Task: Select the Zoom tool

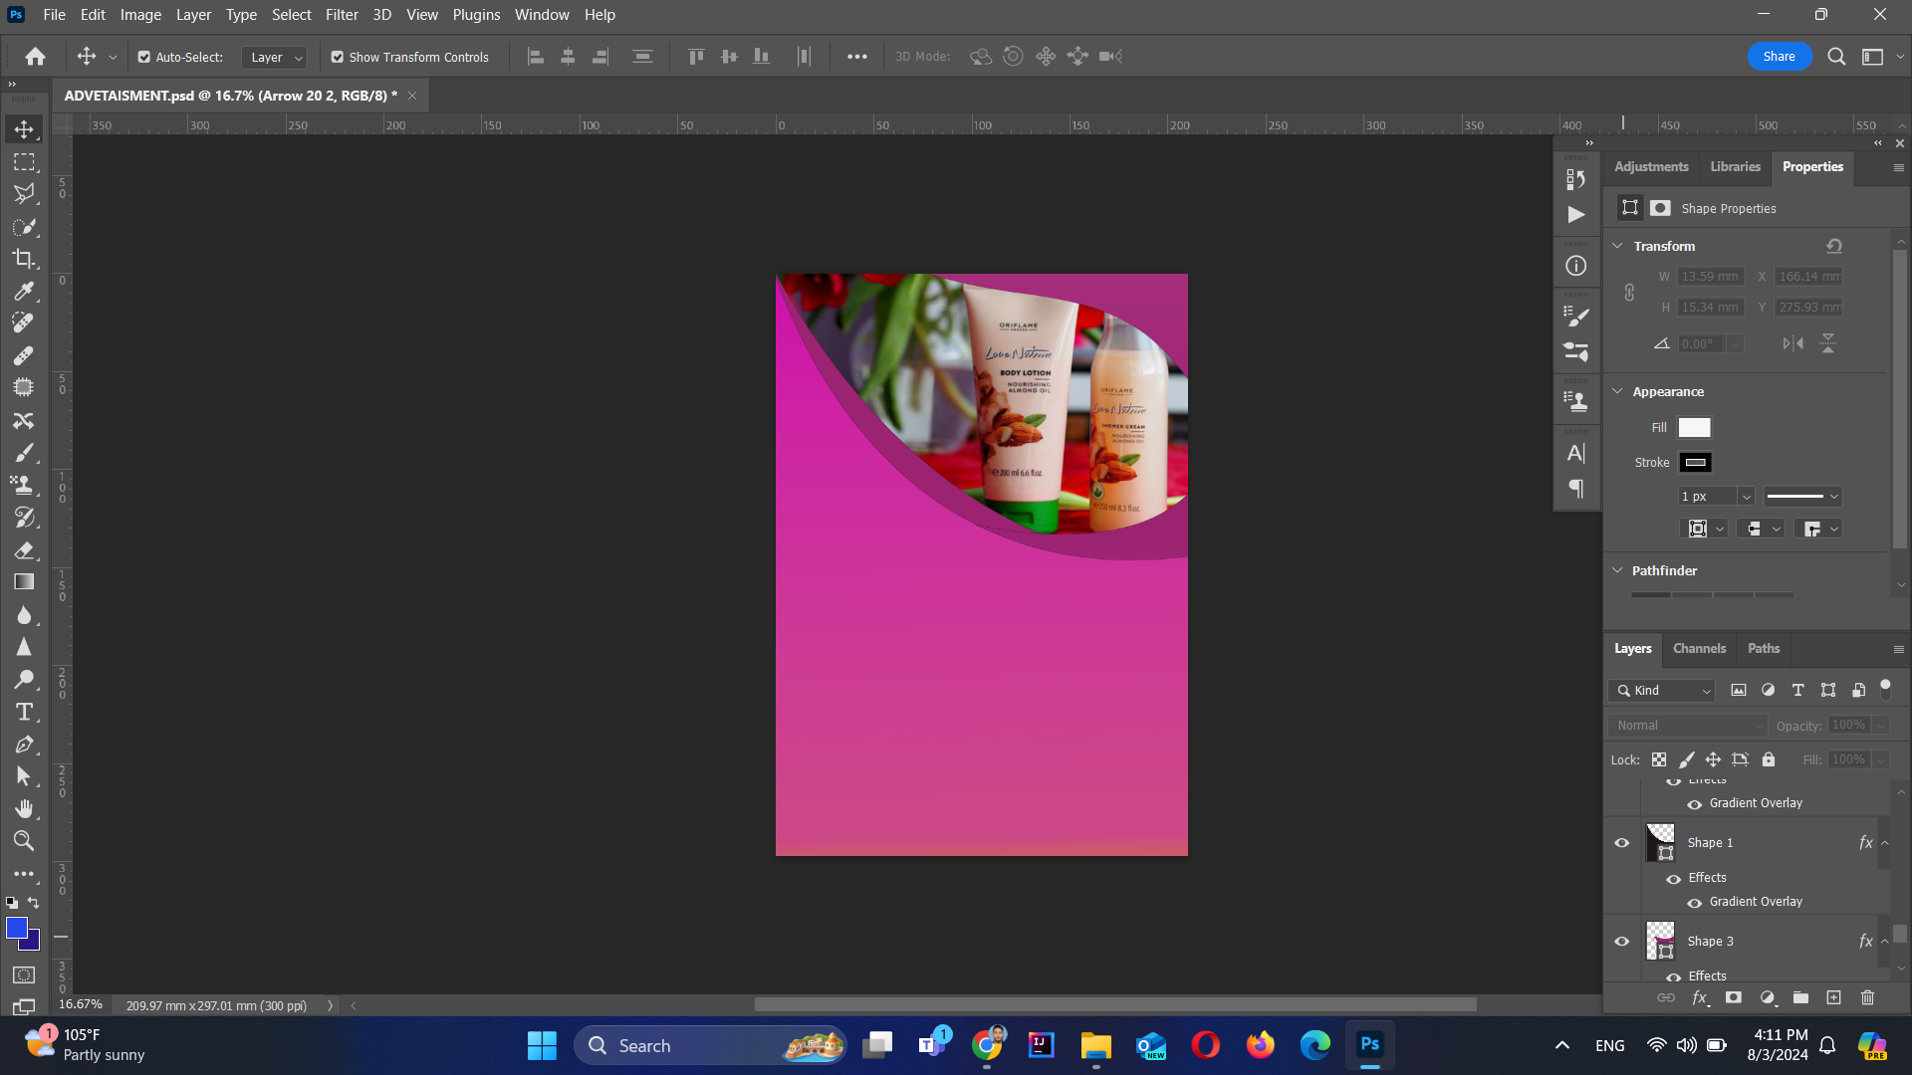Action: (x=24, y=841)
